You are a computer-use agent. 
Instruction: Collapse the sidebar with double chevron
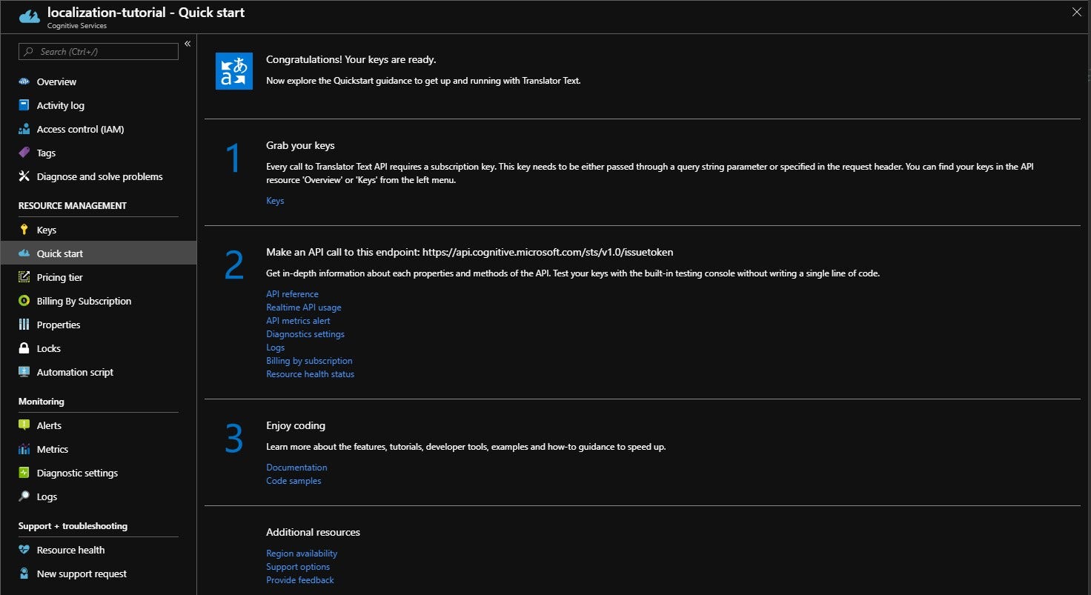188,44
